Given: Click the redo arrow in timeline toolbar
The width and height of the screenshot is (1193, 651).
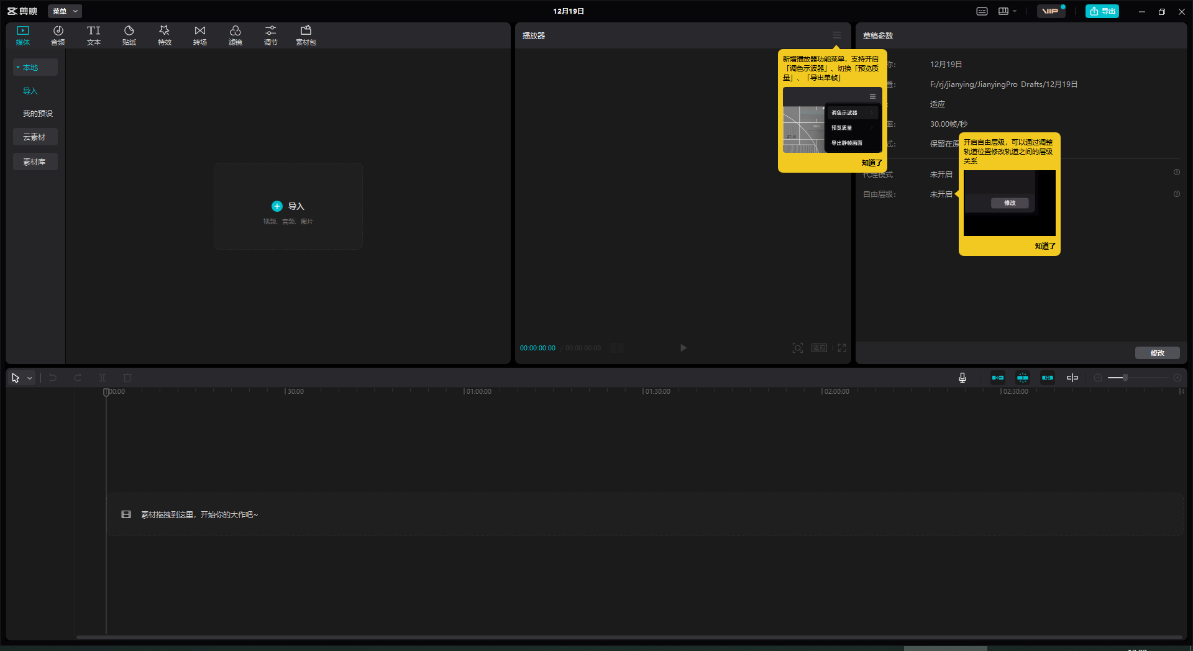Looking at the screenshot, I should pyautogui.click(x=78, y=378).
